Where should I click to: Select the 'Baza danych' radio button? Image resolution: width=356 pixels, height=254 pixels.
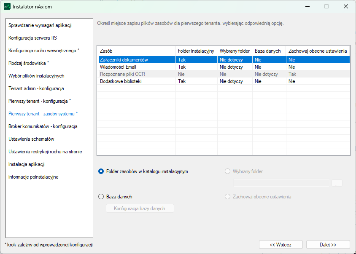point(101,196)
